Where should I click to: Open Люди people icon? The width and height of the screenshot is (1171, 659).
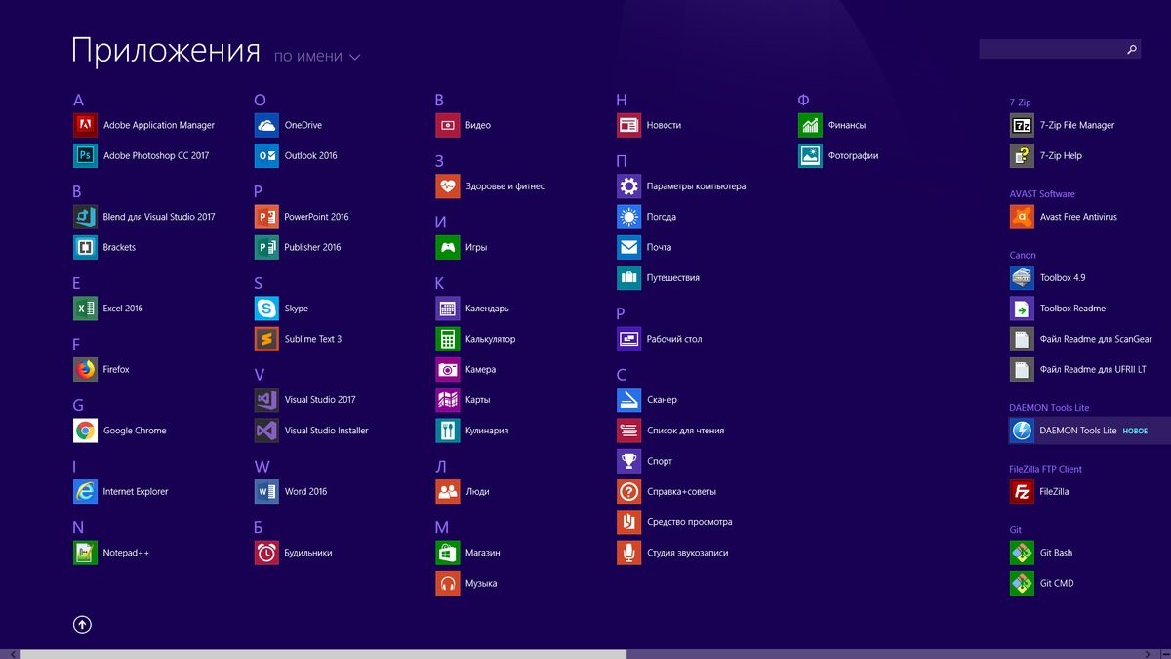pyautogui.click(x=448, y=491)
